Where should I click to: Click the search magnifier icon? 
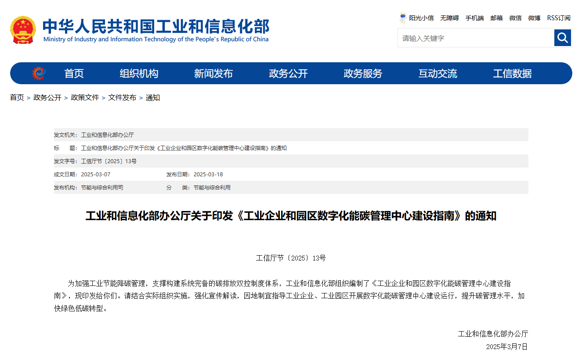(x=563, y=38)
